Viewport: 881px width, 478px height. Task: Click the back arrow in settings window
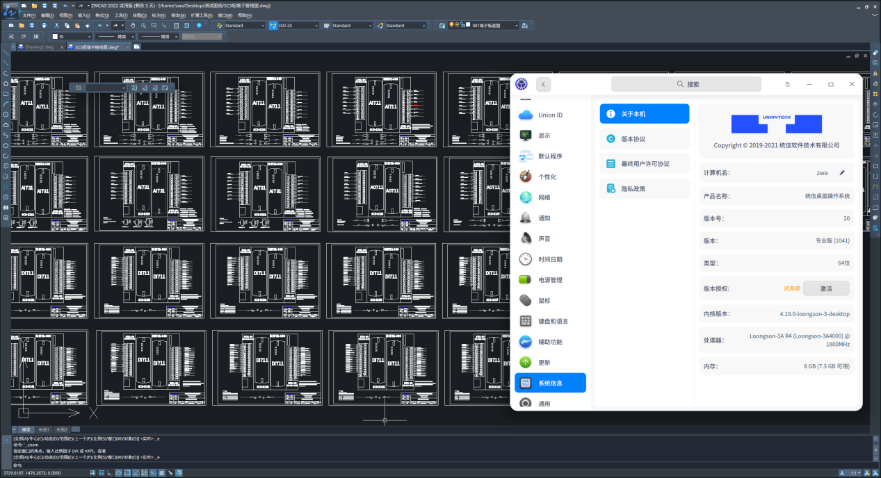(544, 84)
